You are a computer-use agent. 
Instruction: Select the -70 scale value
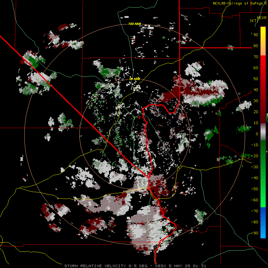pyautogui.click(x=255, y=211)
